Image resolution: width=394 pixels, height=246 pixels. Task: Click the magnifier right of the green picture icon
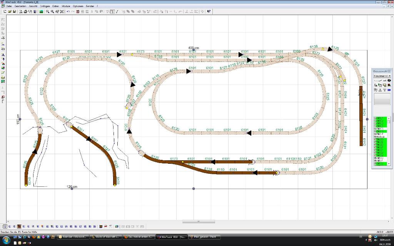pyautogui.click(x=47, y=12)
